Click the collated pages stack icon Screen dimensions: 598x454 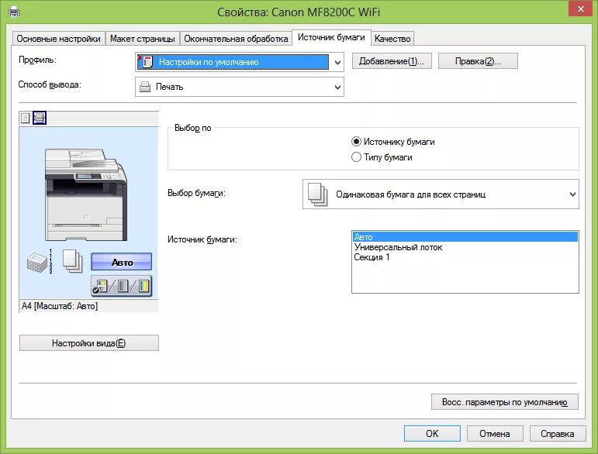[x=40, y=262]
